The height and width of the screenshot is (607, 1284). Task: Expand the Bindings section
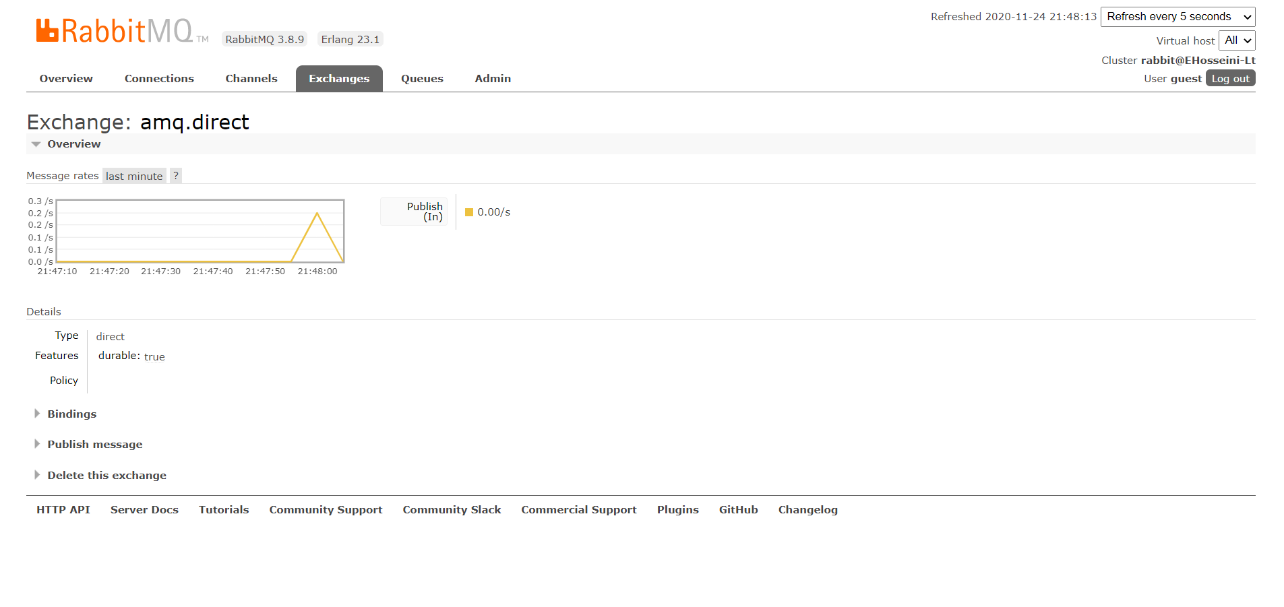(x=71, y=414)
